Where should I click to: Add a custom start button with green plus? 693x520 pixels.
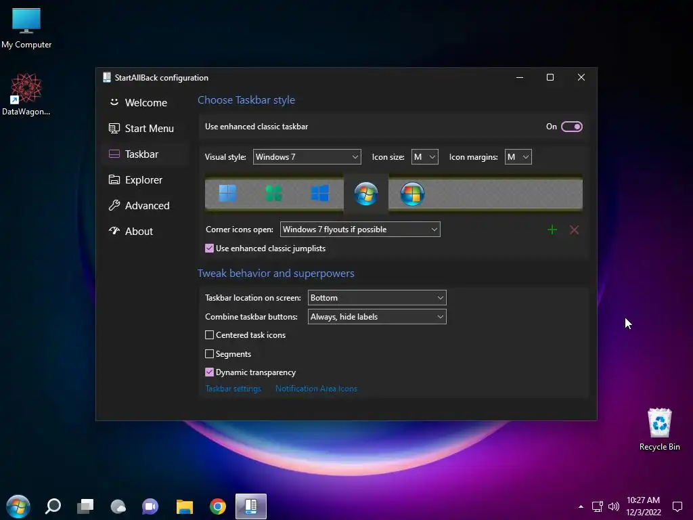click(552, 230)
